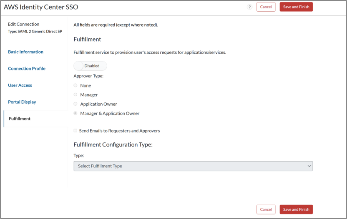
Task: Switch to the User Access section
Action: click(20, 85)
